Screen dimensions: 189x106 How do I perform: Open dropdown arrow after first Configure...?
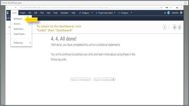pyautogui.click(x=92, y=13)
